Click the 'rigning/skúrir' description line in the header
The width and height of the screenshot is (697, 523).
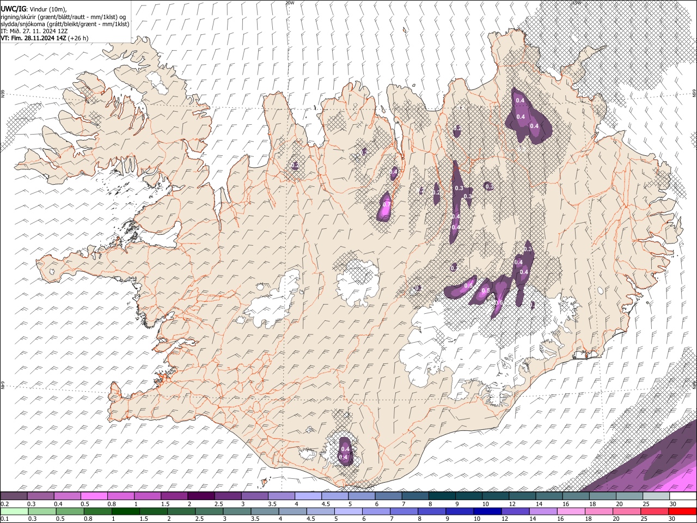[x=63, y=16]
